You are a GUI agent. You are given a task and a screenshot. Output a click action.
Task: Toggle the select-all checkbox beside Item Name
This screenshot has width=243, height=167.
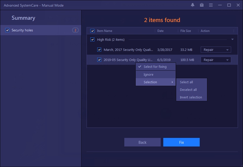[92, 31]
